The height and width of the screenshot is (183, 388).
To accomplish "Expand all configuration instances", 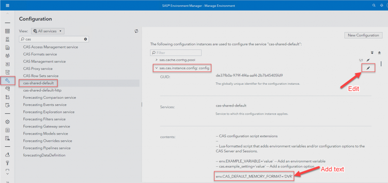I will 372,52.
